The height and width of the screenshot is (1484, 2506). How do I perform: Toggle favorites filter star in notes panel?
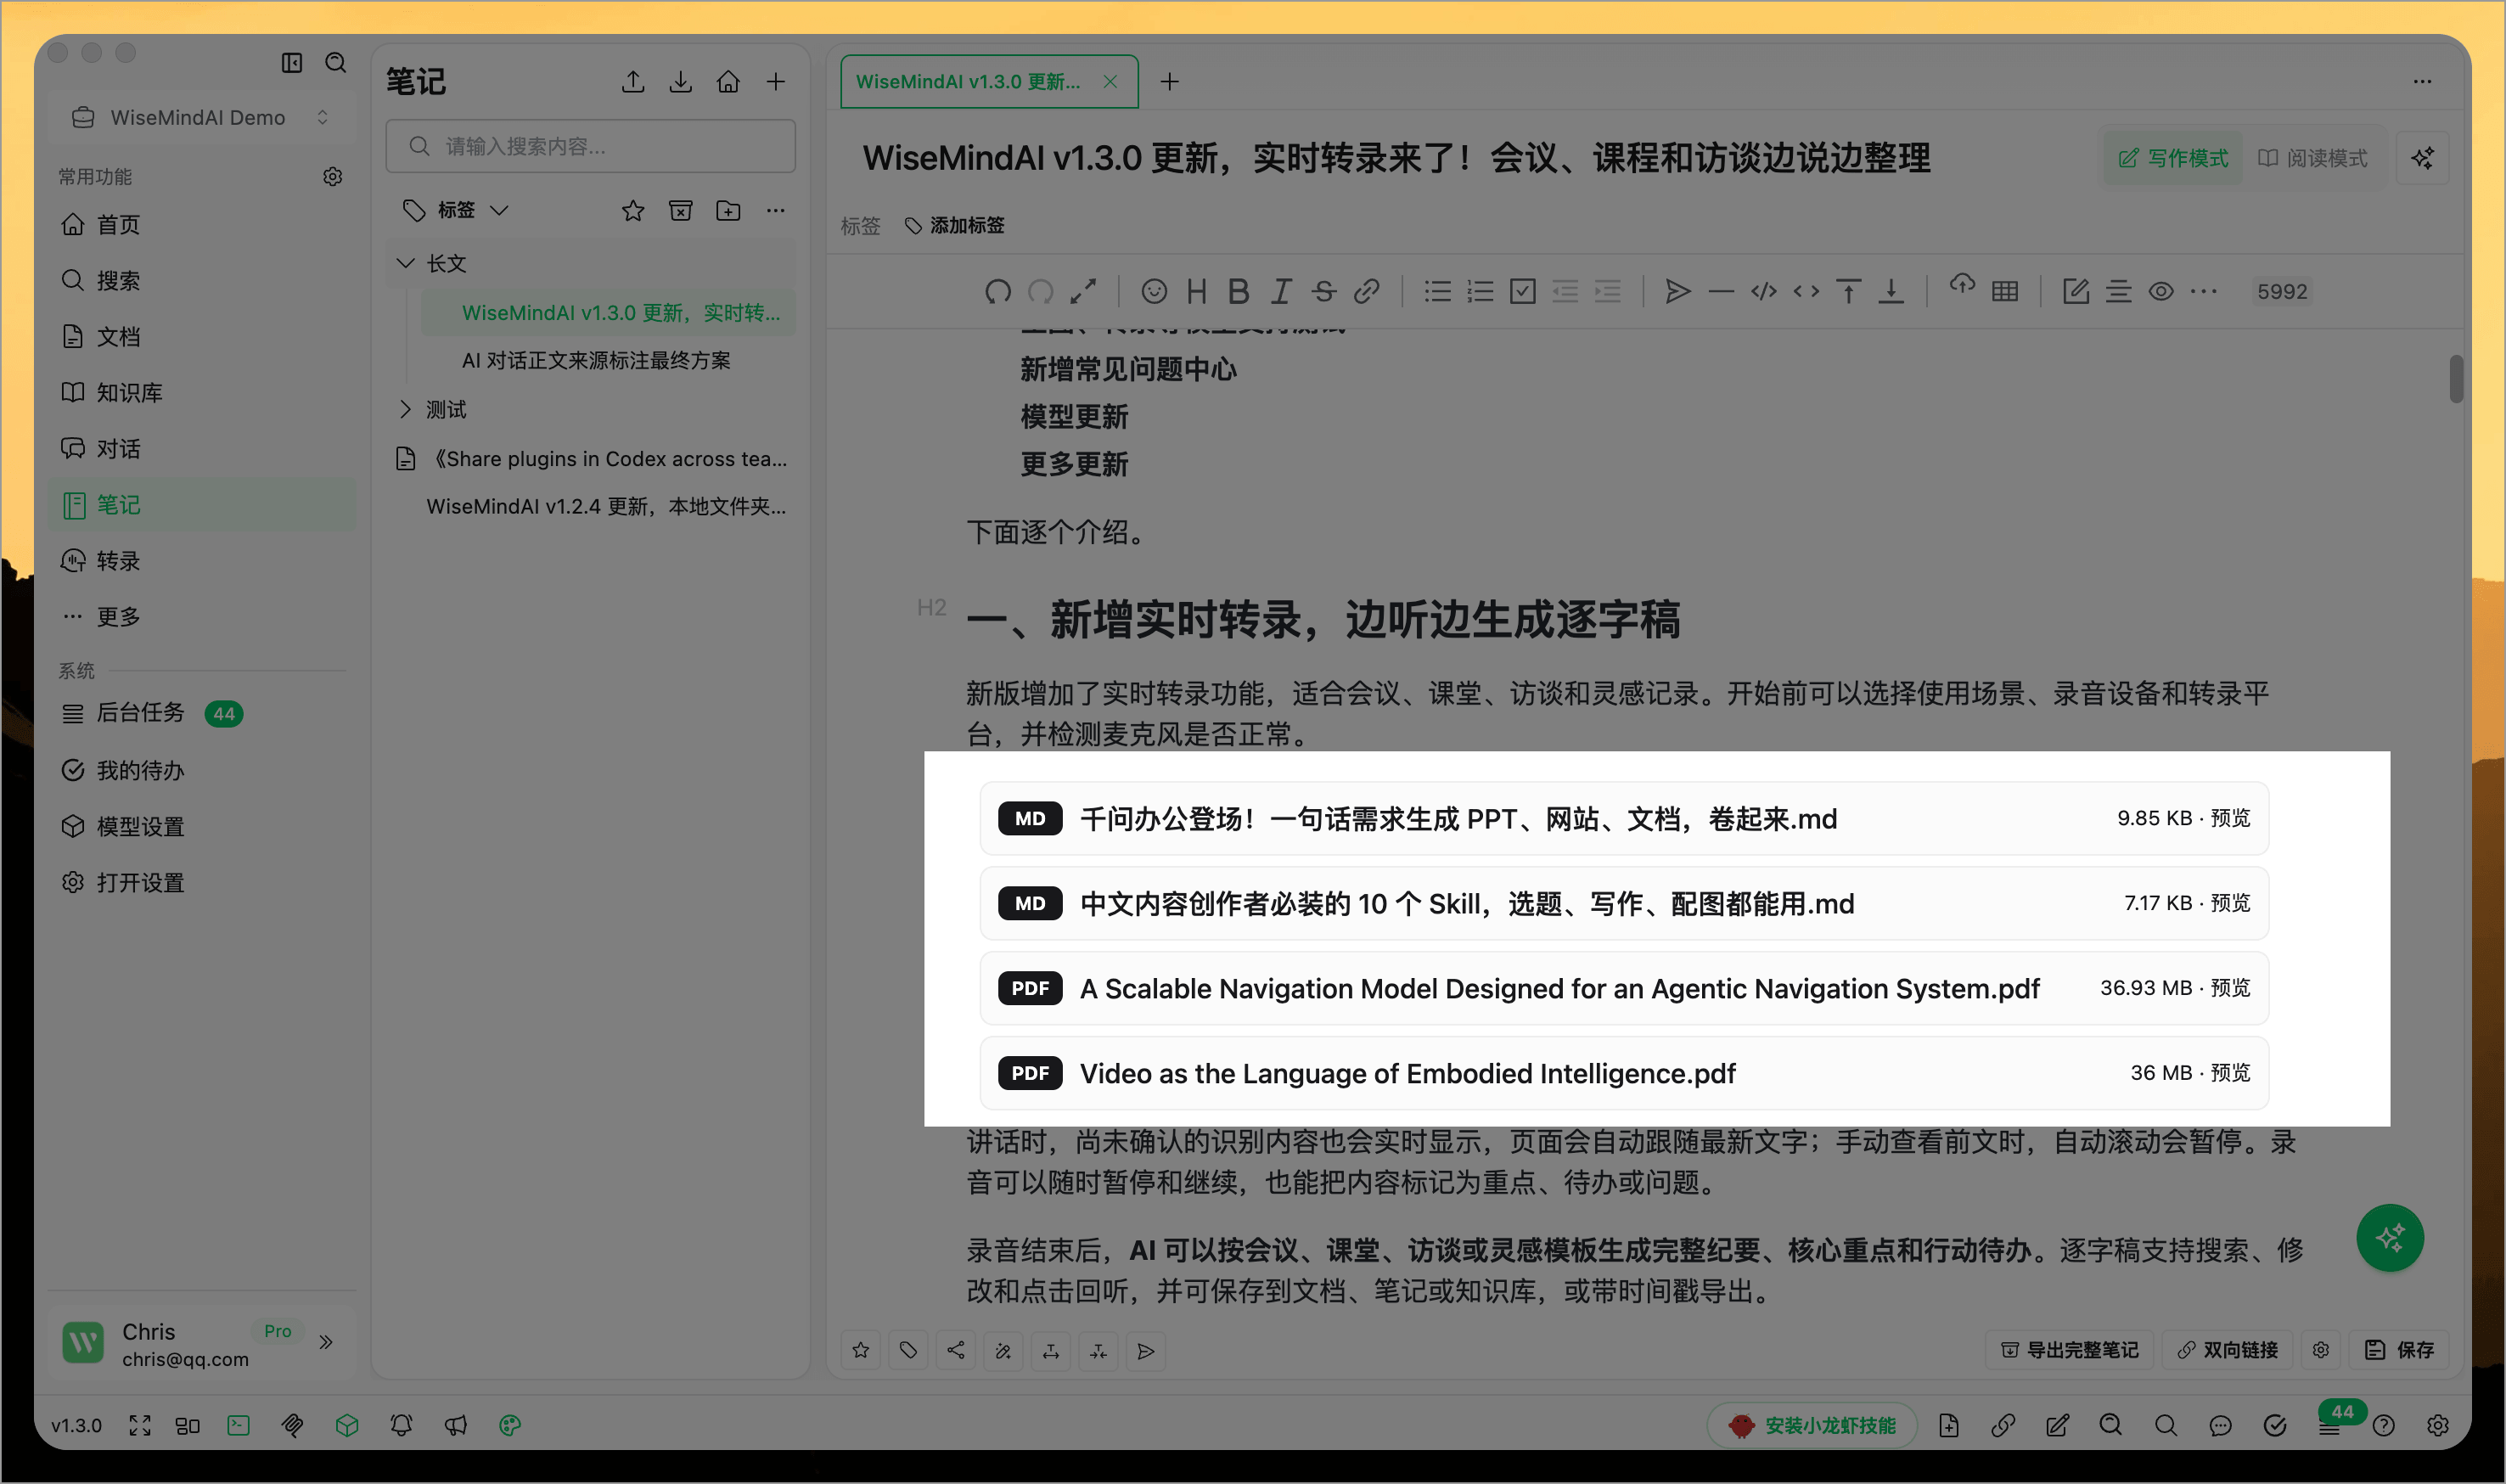tap(632, 210)
